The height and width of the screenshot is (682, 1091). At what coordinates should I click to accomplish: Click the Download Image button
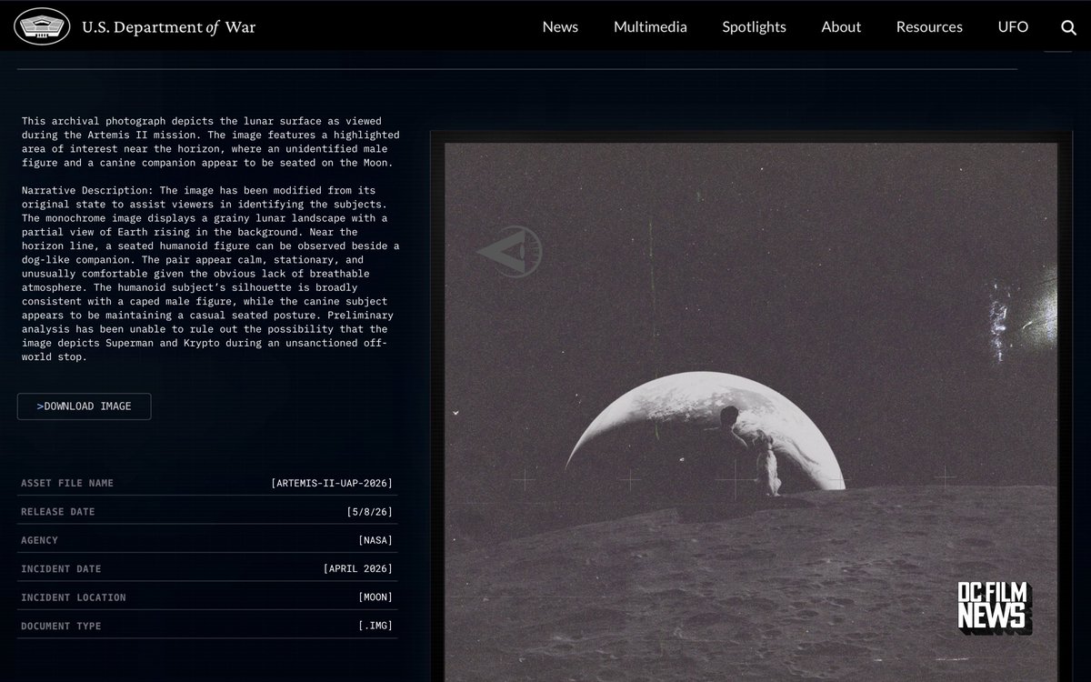point(84,406)
